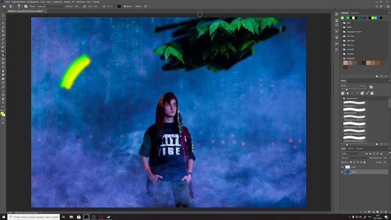Open brush settings panel icon in options bar
The height and width of the screenshot is (220, 391).
click(26, 7)
